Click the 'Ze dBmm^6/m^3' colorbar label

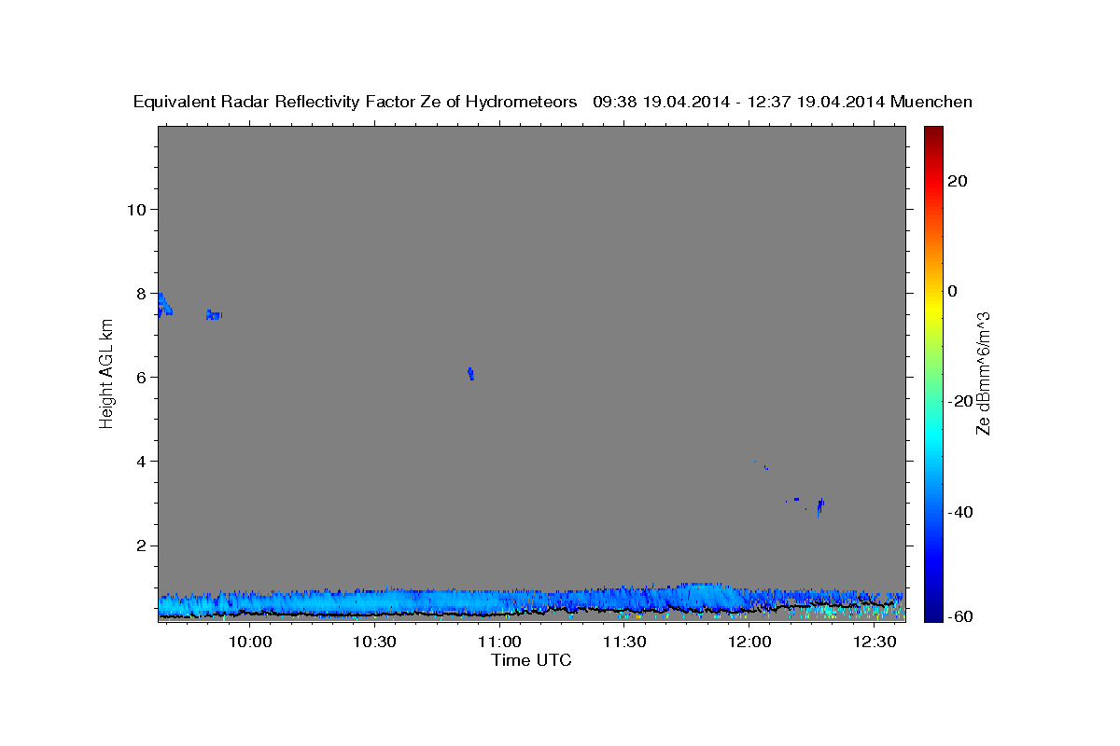983,373
